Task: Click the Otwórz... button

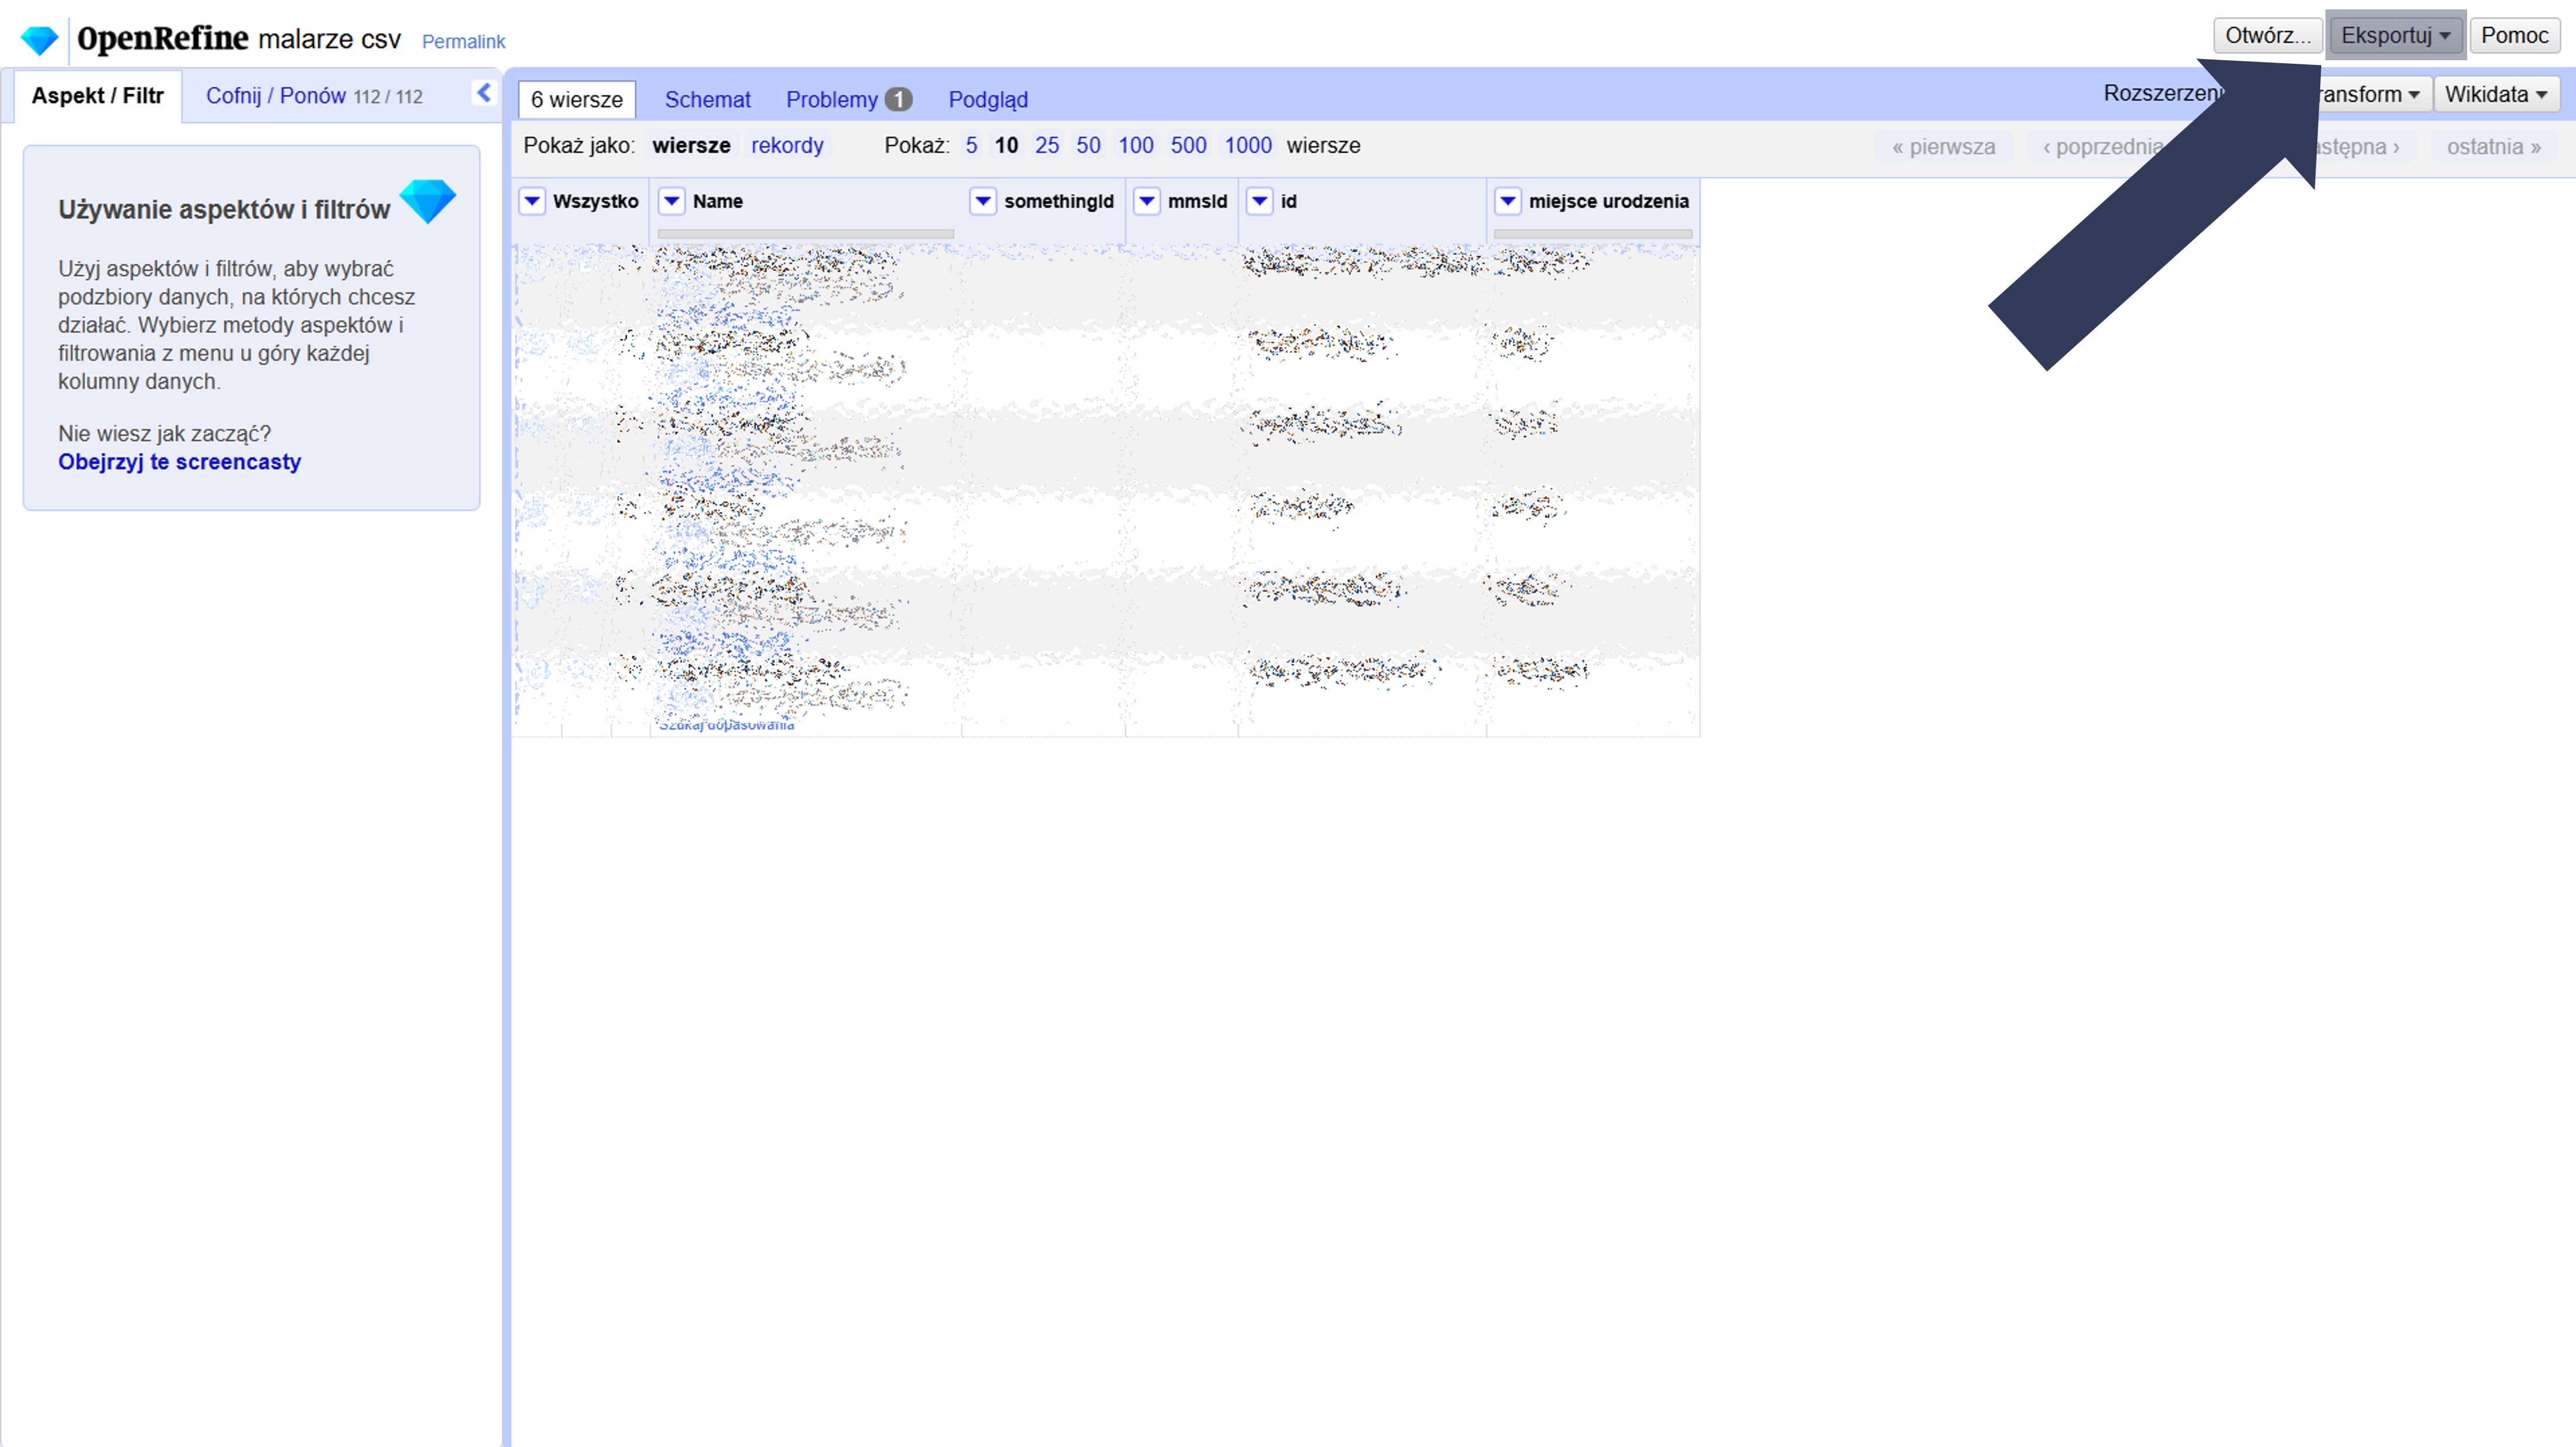Action: 2267,36
